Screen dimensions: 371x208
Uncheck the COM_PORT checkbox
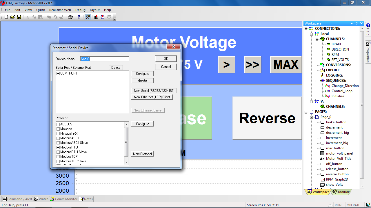click(58, 74)
